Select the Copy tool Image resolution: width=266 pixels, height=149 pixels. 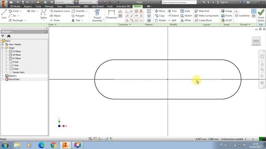[160, 16]
